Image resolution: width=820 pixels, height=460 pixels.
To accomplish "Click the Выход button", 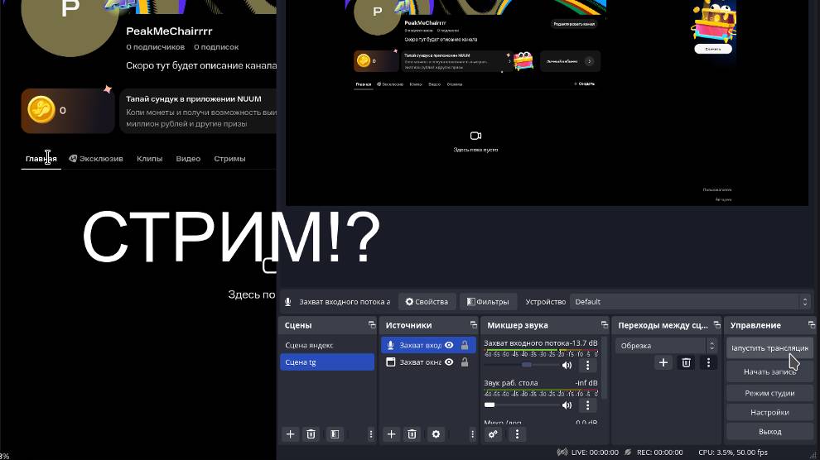I will (x=769, y=432).
